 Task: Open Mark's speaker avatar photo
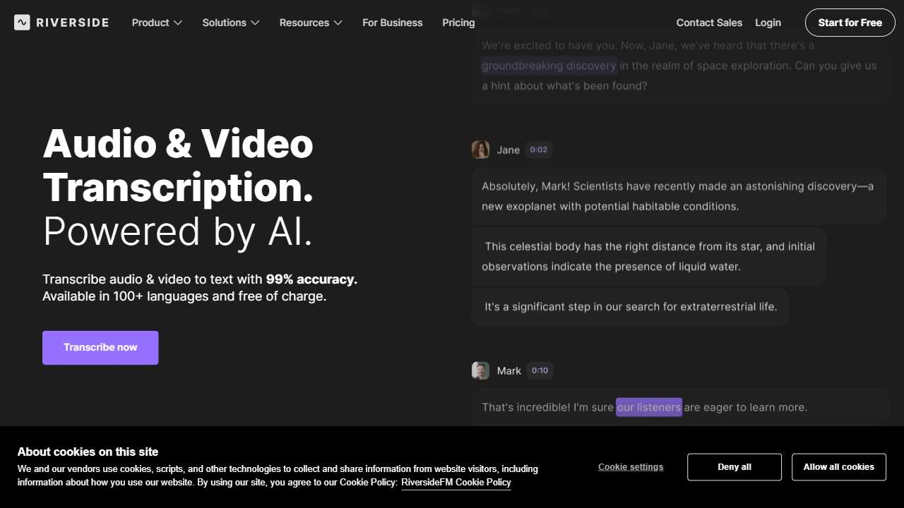480,370
